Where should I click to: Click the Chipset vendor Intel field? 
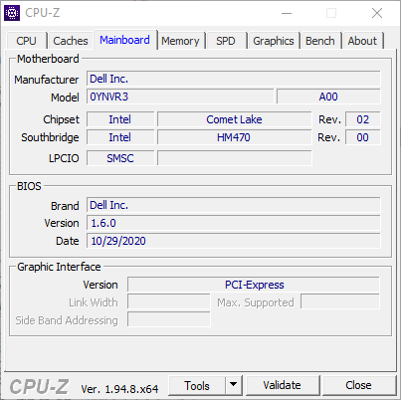click(120, 119)
